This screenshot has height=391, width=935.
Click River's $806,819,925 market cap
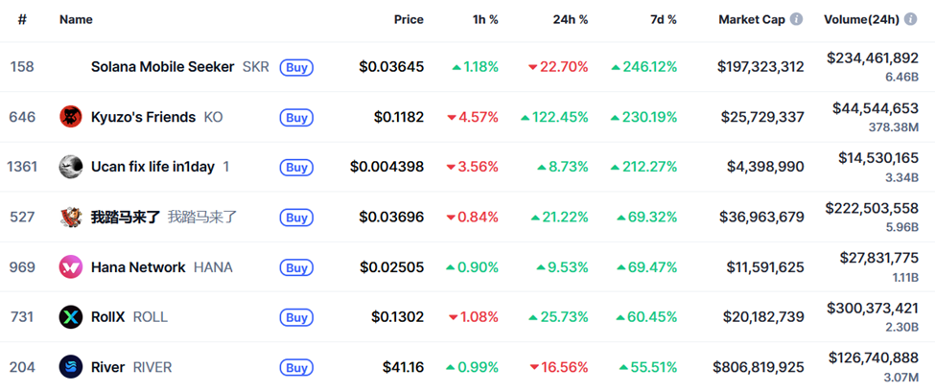tap(759, 366)
